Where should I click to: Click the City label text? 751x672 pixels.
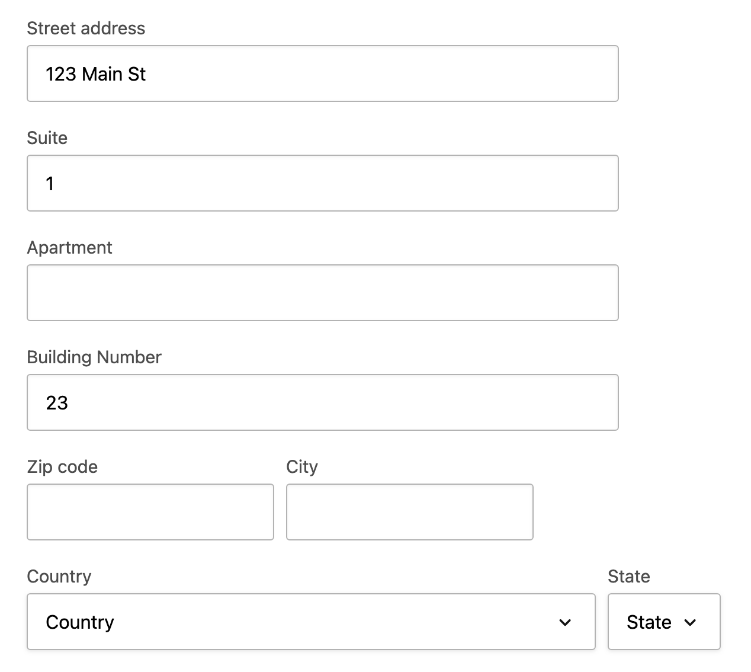[302, 467]
